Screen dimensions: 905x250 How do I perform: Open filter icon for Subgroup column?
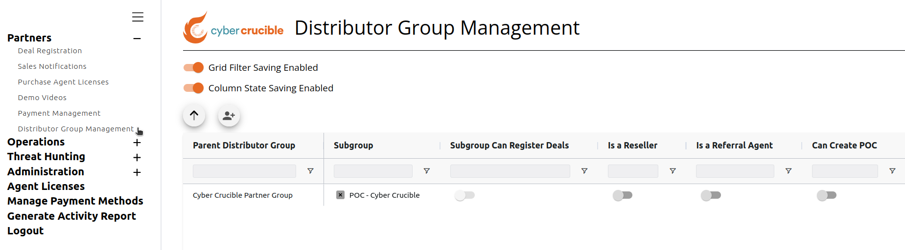pos(427,171)
